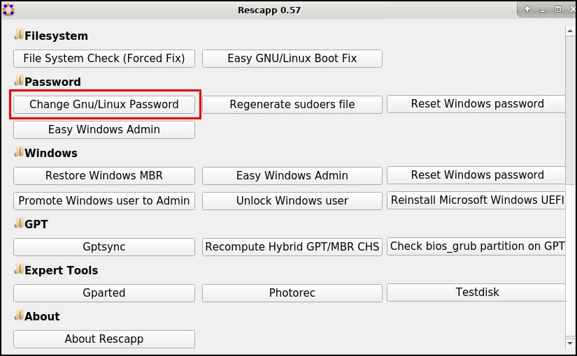Click the Unlock Windows user button

(x=292, y=201)
